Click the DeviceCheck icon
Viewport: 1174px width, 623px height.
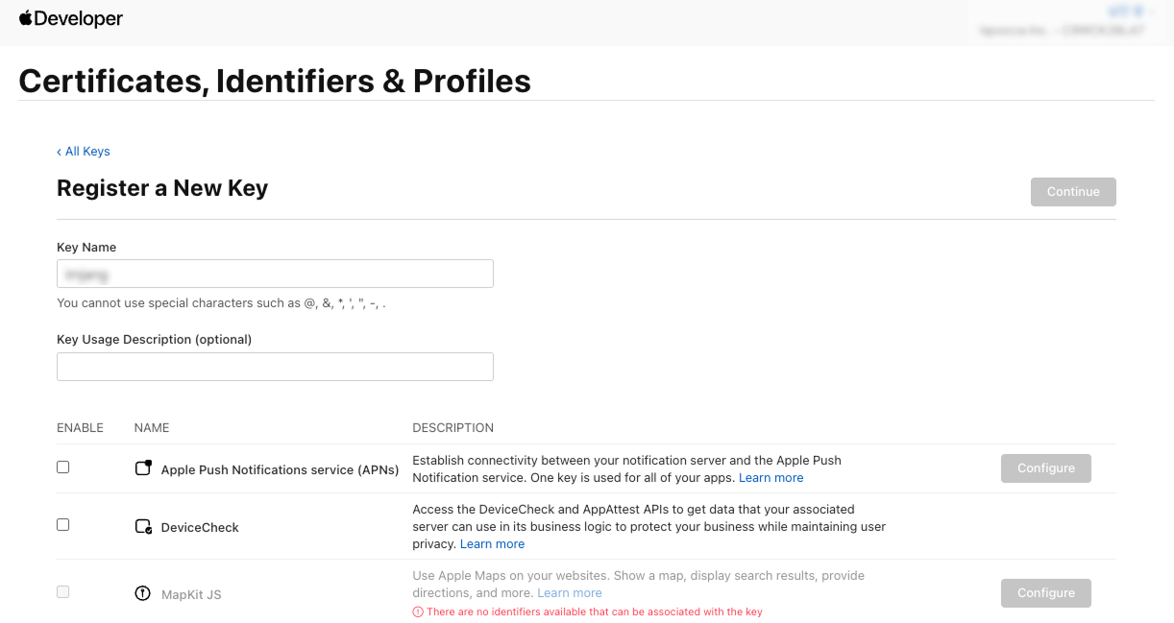pos(143,527)
